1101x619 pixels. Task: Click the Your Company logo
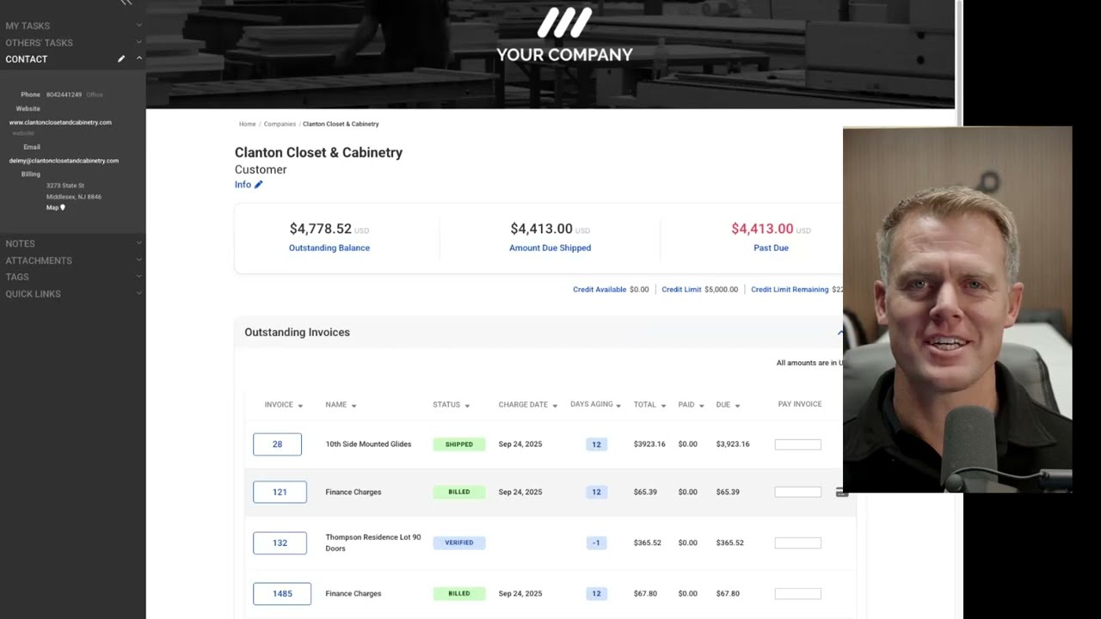point(564,35)
